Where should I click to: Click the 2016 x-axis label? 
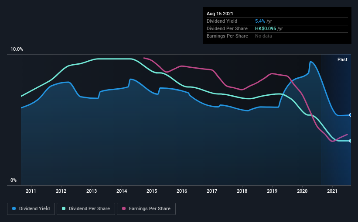click(182, 191)
